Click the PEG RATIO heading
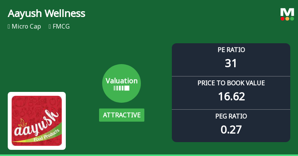This screenshot has width=298, height=156. tap(231, 116)
